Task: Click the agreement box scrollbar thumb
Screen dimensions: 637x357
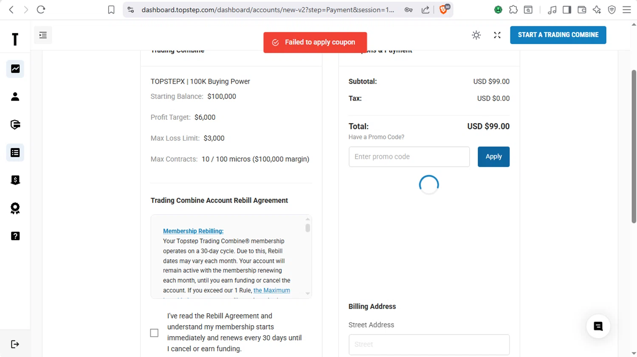Action: [307, 228]
